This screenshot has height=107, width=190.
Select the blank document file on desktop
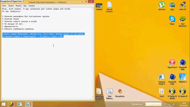click(x=110, y=7)
